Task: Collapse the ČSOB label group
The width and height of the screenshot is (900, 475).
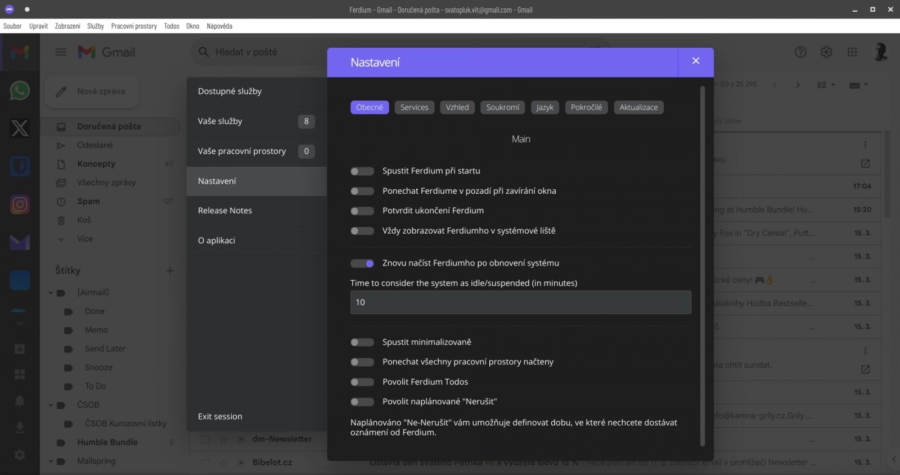Action: (x=51, y=405)
